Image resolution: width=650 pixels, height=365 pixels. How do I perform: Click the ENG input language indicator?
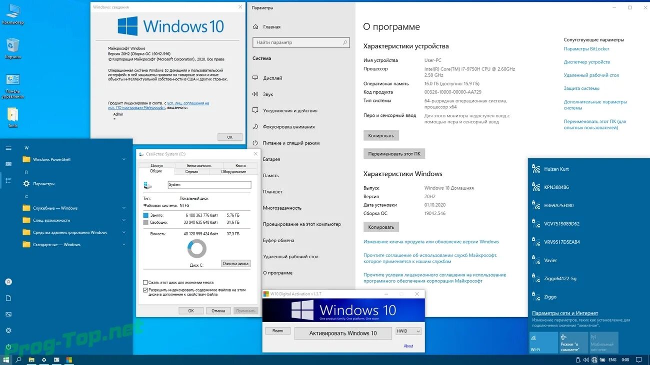pyautogui.click(x=612, y=360)
